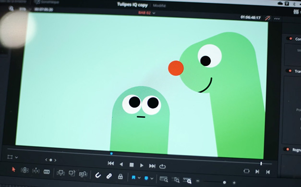Click the 01:06:48:17 timecode field
The image size is (301, 187).
(x=251, y=17)
